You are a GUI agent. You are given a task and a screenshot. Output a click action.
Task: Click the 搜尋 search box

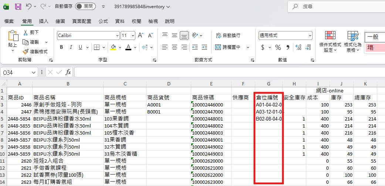pos(337,7)
